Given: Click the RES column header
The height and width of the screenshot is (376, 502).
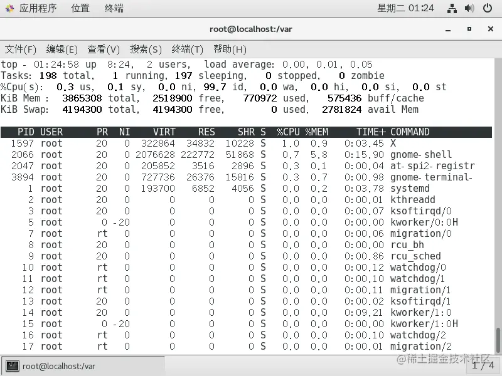Looking at the screenshot, I should (206, 132).
